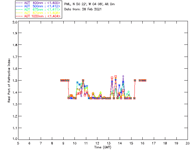Click the 19 x-axis tick label
Screen dimensions: 193x155
pos(176,143)
